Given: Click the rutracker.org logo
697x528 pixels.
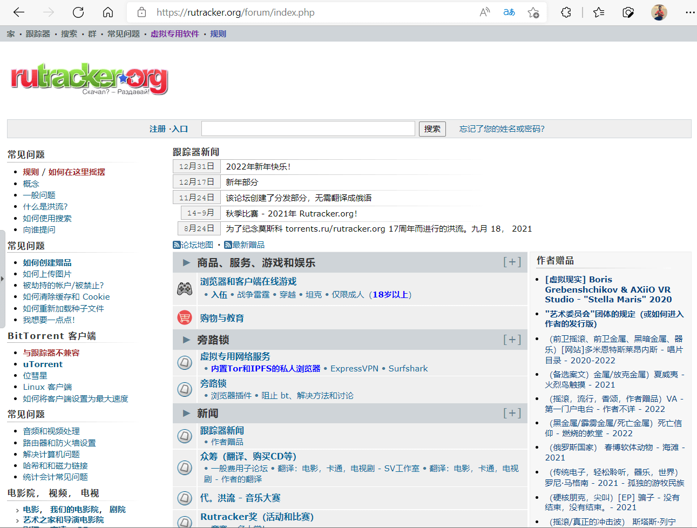Looking at the screenshot, I should coord(90,80).
